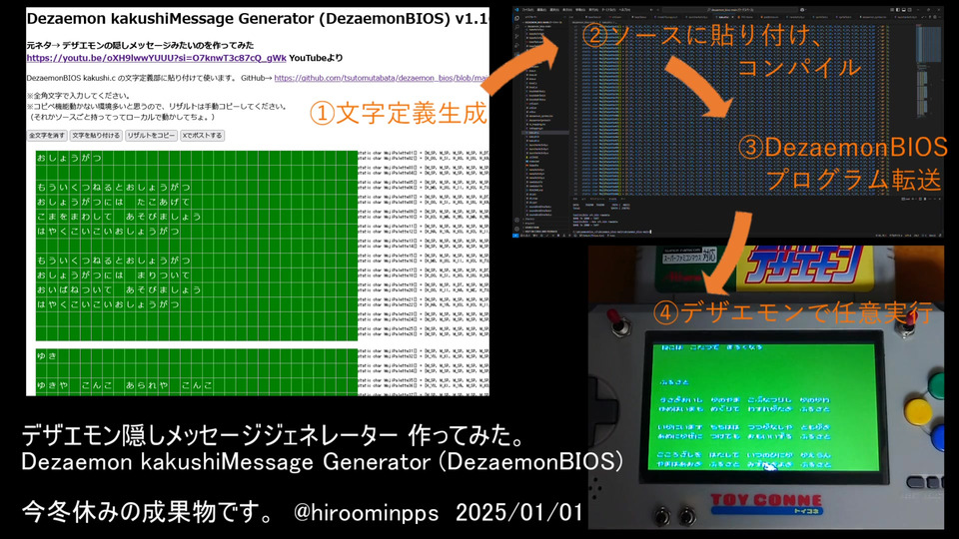The height and width of the screenshot is (539, 959).
Task: Open the ヘルプ menu in VS Code
Action: 624,10
